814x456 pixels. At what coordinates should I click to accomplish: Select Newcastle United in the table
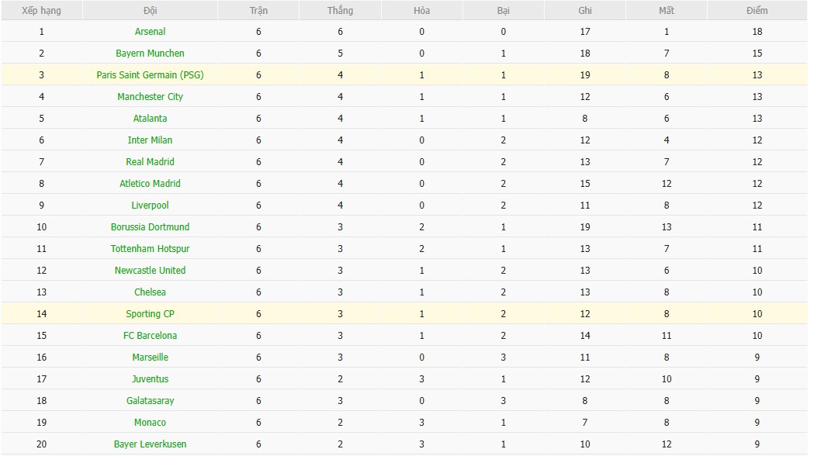tap(150, 271)
